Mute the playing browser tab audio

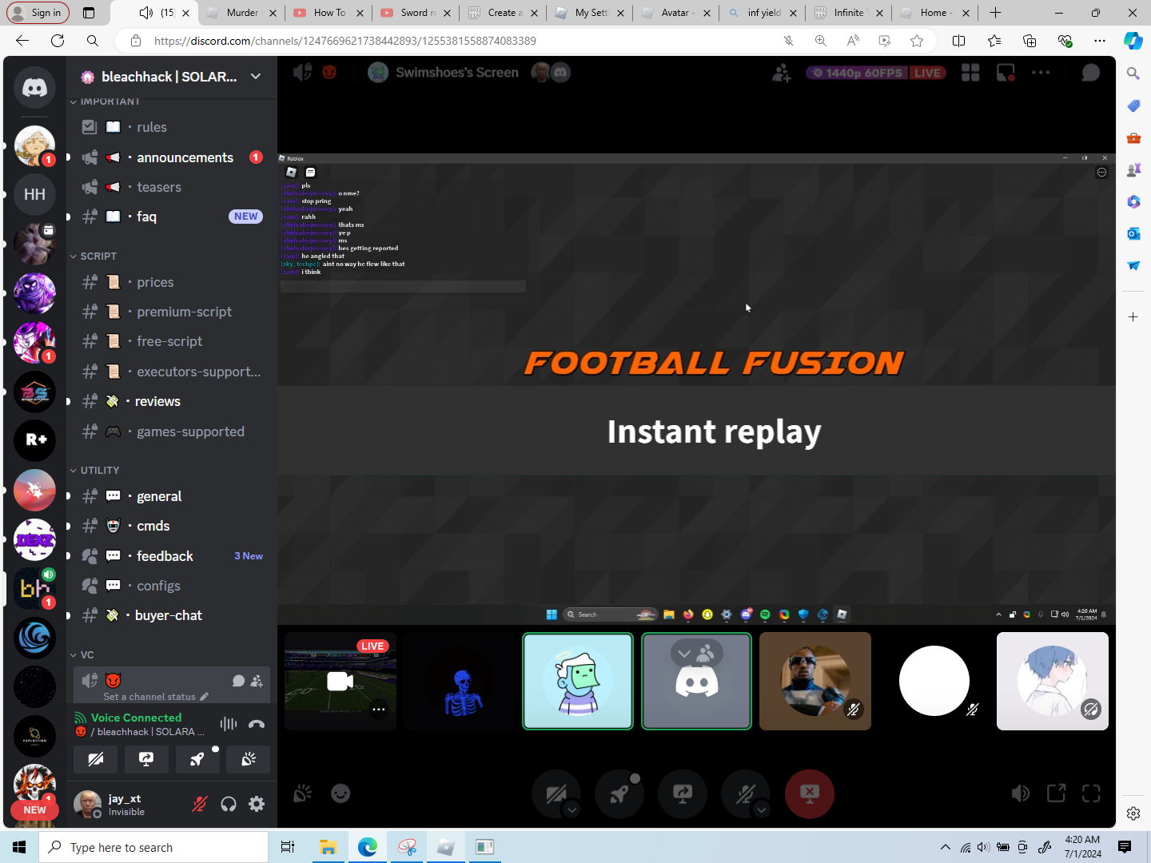[145, 13]
